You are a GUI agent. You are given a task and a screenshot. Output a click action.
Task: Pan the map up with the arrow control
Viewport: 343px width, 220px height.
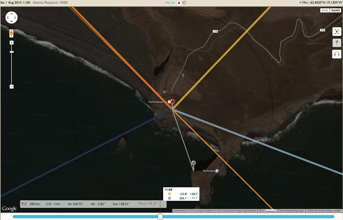coord(11,14)
